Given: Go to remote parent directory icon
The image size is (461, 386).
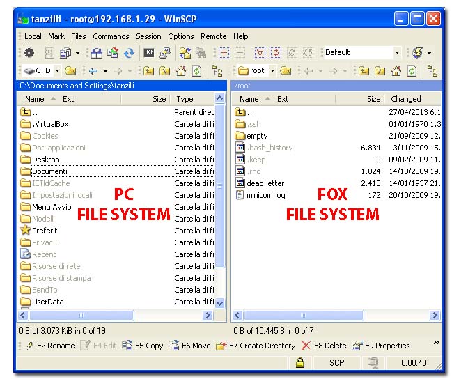Looking at the screenshot, I should (x=364, y=71).
